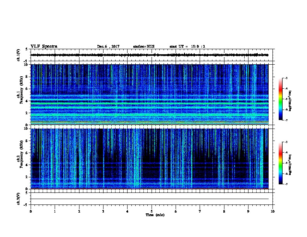
Task: Click the '5' tick on time axis
Action: 152,211
